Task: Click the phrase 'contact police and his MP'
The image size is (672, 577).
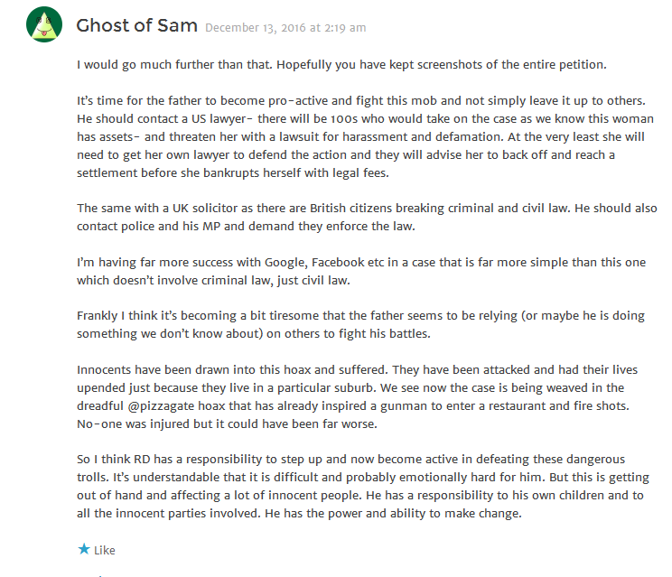Action: (x=148, y=226)
